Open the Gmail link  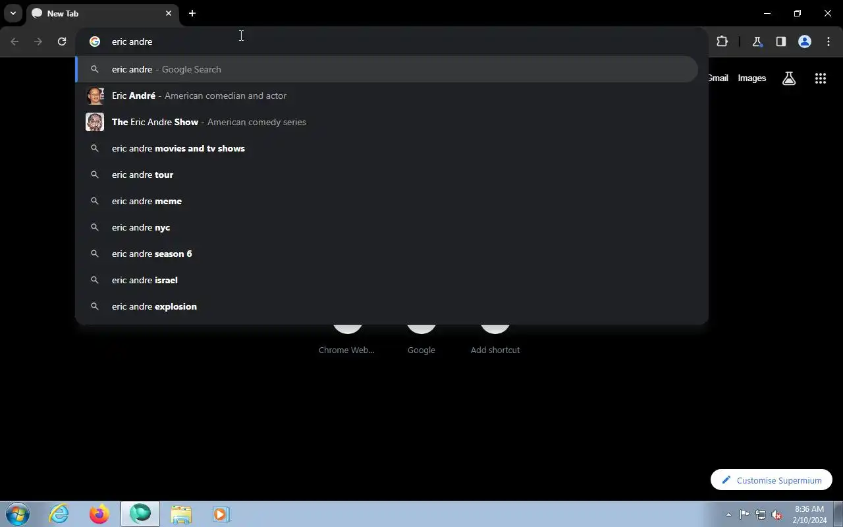[718, 78]
